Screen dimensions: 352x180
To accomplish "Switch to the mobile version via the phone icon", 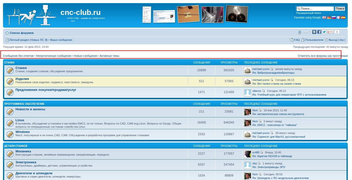I will [x=300, y=32].
